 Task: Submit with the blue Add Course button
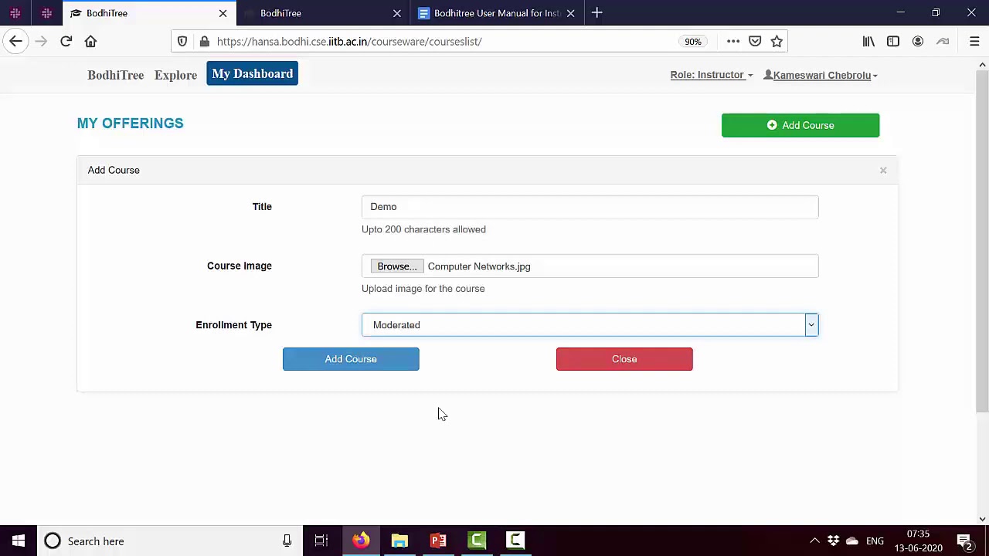pos(351,359)
